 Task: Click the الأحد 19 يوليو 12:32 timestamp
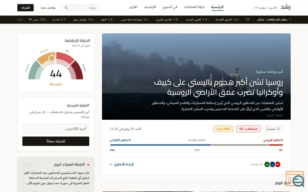(x=126, y=129)
